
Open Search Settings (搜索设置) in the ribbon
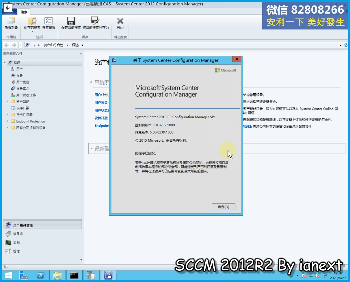(49, 23)
